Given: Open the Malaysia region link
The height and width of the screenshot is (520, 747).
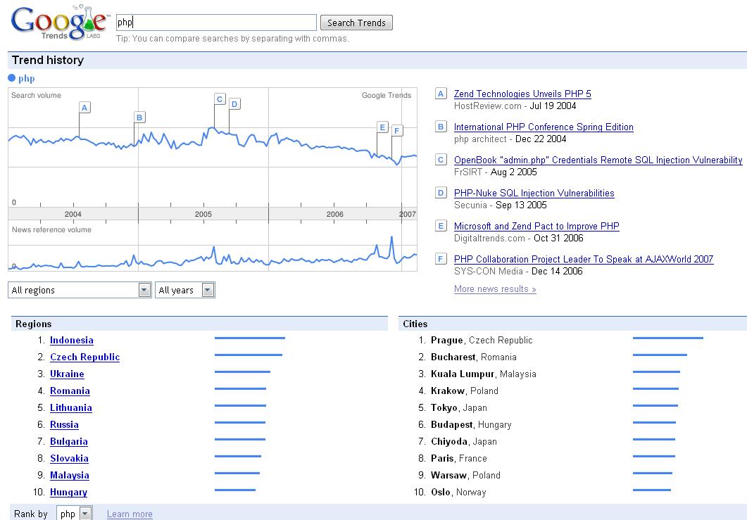Looking at the screenshot, I should [x=70, y=475].
